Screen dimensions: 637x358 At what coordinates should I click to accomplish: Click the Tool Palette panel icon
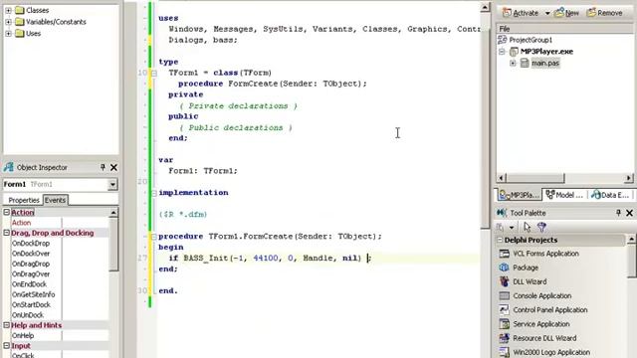coord(502,213)
